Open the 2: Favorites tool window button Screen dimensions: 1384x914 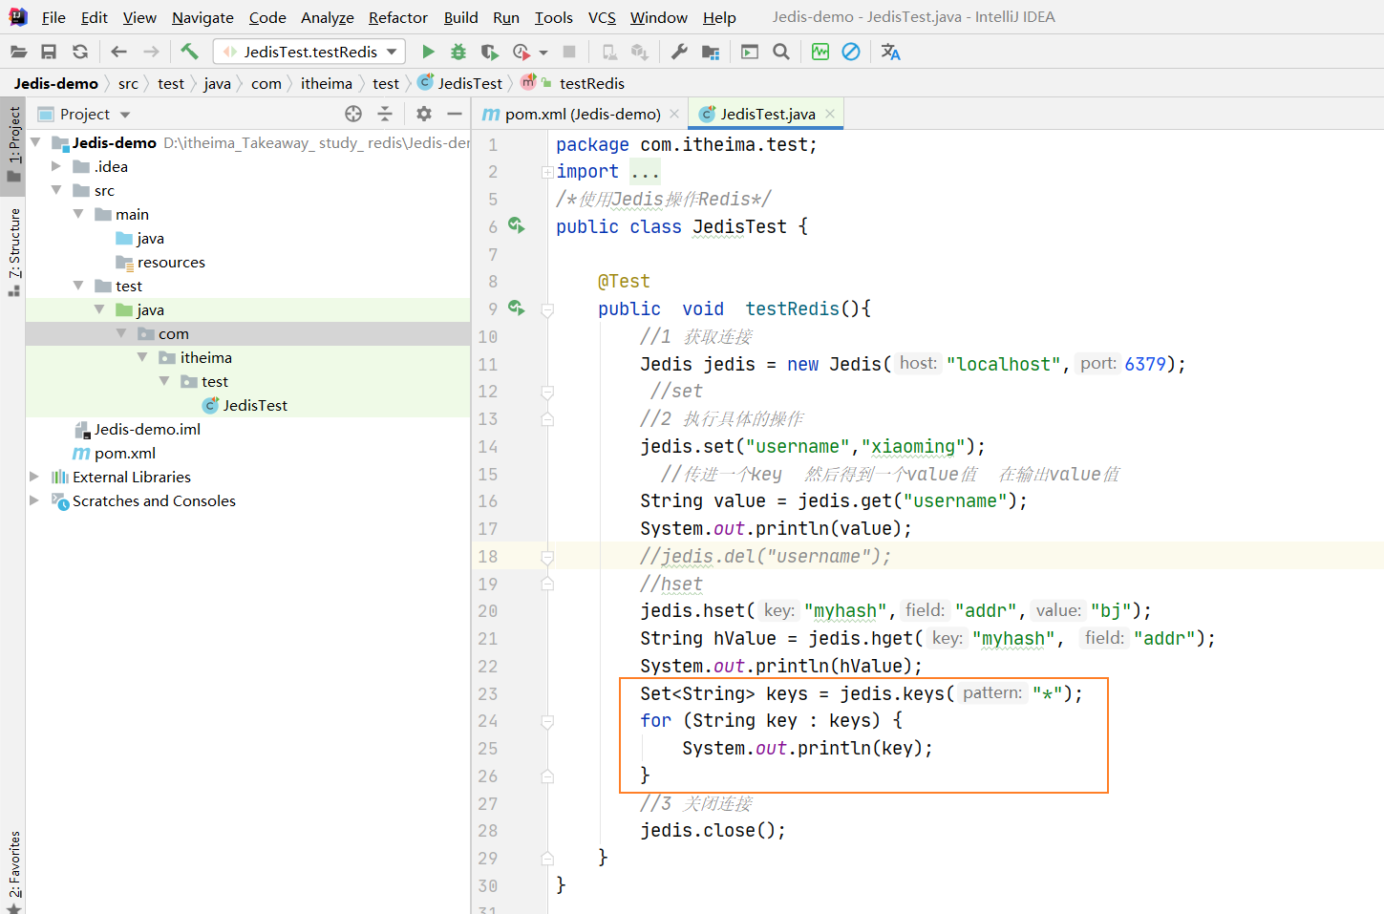[x=13, y=871]
